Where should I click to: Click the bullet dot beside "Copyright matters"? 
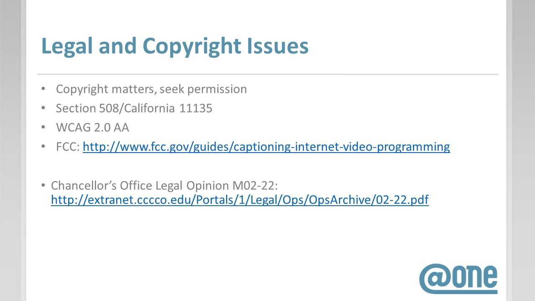click(43, 89)
